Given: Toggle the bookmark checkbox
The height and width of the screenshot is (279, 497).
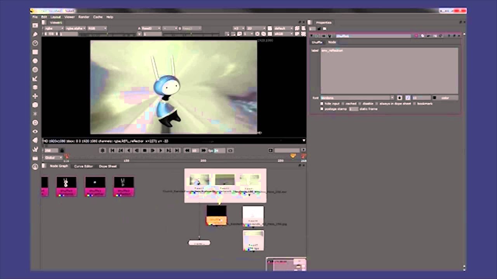Looking at the screenshot, I should point(415,104).
